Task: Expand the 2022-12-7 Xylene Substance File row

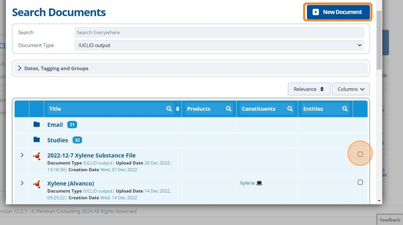Action: click(x=22, y=155)
